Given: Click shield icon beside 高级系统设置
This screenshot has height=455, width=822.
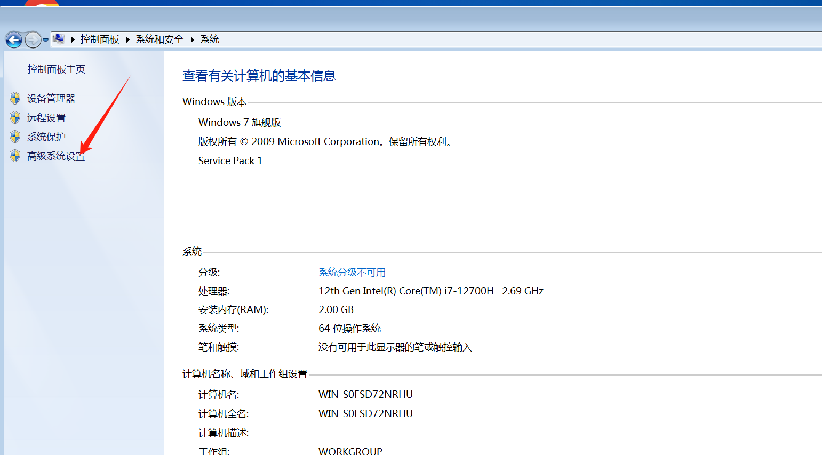Looking at the screenshot, I should coord(15,156).
